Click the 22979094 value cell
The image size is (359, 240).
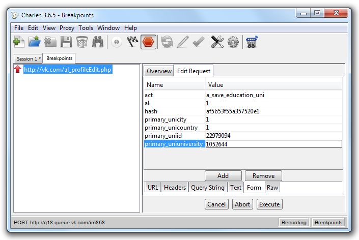pos(274,136)
